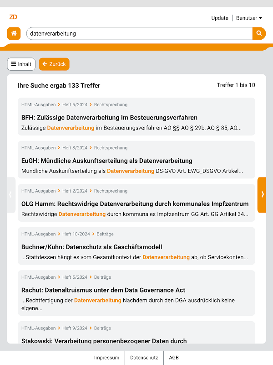Go back with the Zurück button

[x=54, y=64]
